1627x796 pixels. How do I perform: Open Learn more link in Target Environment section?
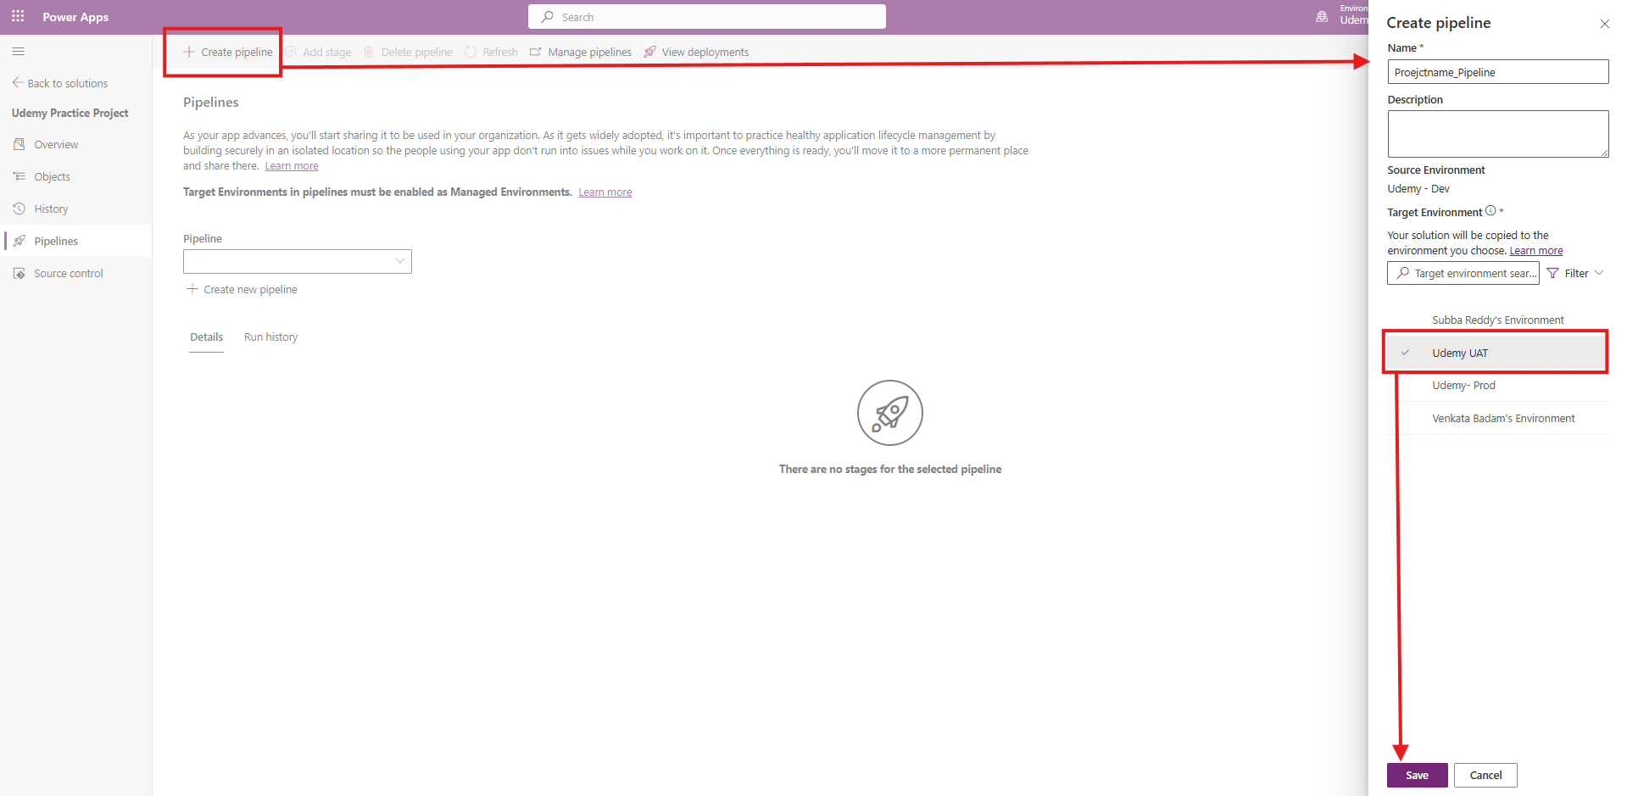(1536, 251)
